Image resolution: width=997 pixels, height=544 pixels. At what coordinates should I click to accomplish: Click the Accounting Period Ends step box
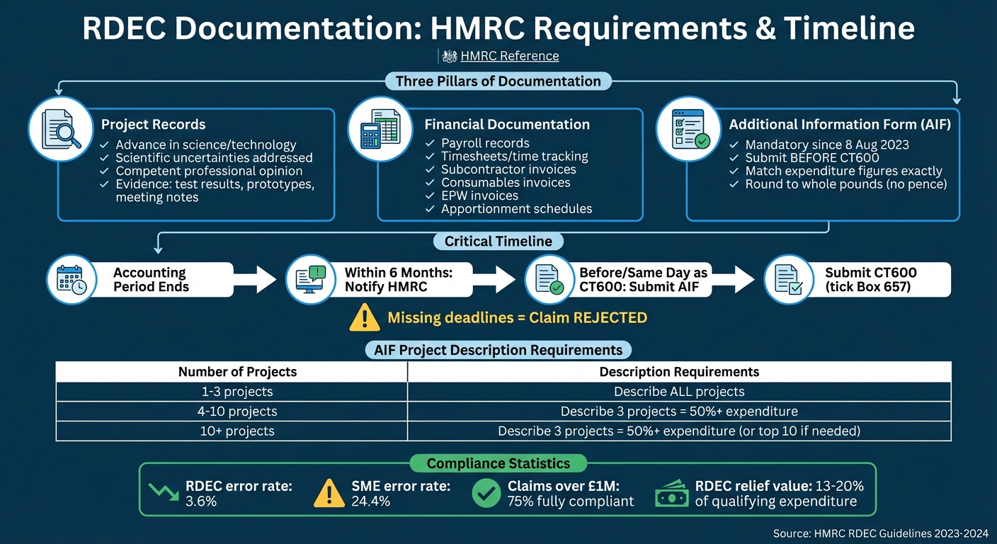pos(163,280)
